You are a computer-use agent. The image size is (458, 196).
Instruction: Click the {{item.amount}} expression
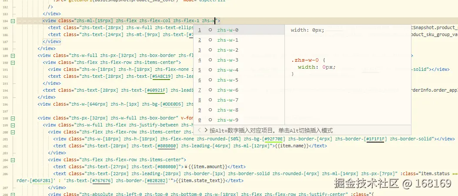click(208, 167)
